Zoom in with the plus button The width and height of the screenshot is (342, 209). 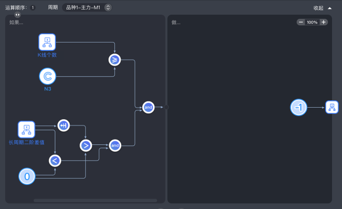pos(324,22)
